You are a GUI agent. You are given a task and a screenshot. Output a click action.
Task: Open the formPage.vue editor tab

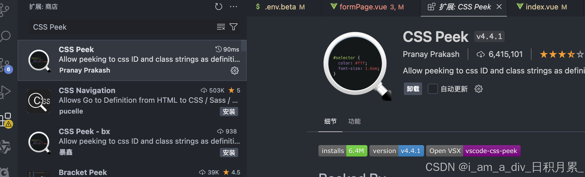tap(371, 7)
